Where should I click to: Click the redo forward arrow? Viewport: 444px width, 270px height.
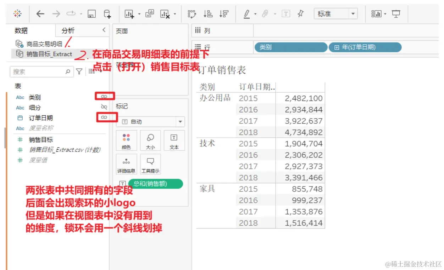pos(56,14)
